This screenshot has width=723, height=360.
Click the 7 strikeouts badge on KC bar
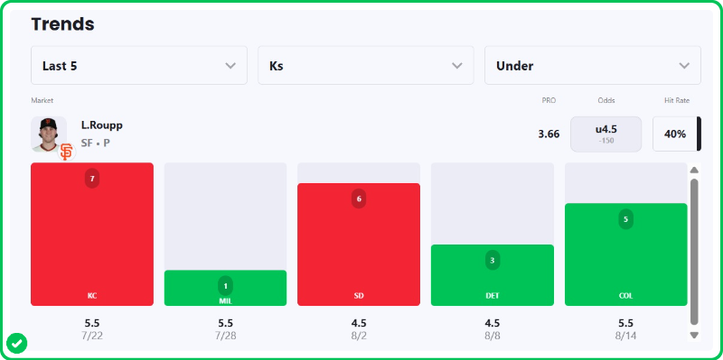(92, 179)
